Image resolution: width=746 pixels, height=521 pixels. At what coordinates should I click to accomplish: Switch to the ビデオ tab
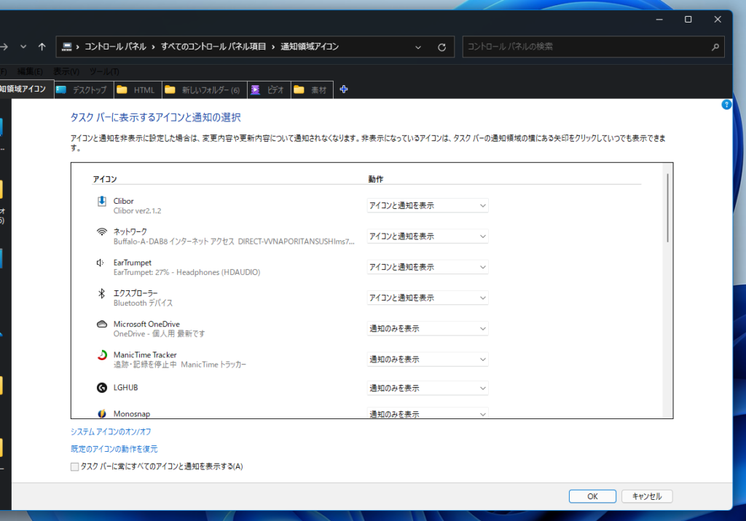tap(270, 90)
